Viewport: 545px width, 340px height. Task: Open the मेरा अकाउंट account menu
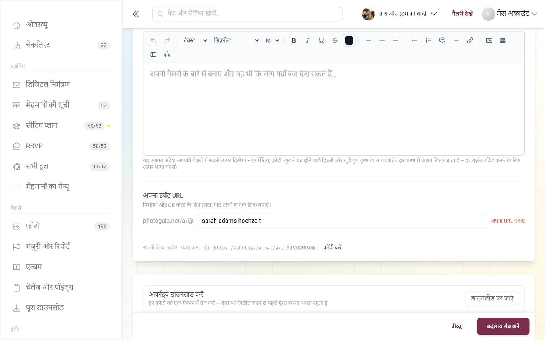pyautogui.click(x=509, y=14)
